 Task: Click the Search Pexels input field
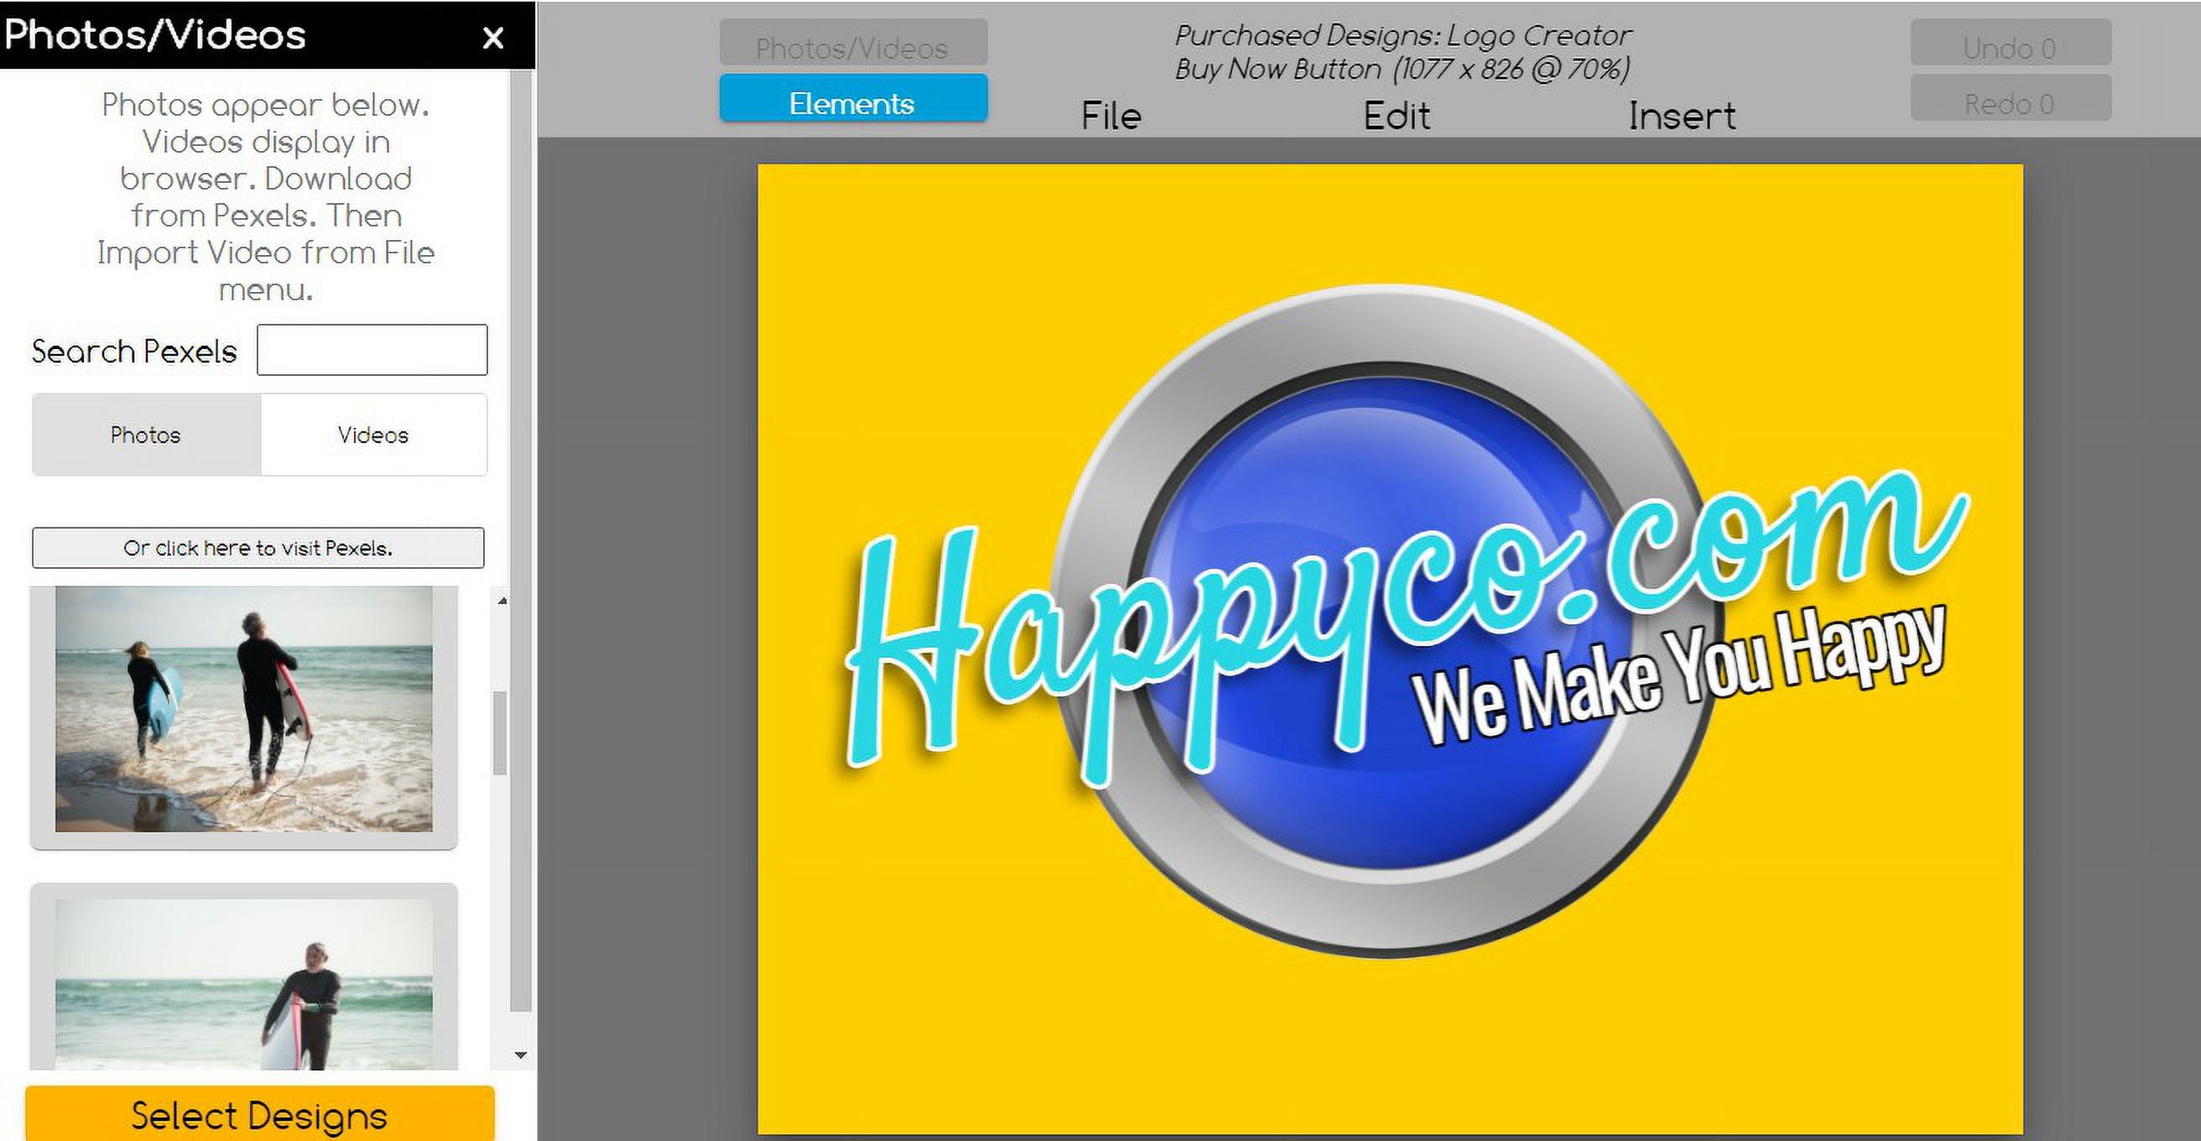tap(372, 350)
